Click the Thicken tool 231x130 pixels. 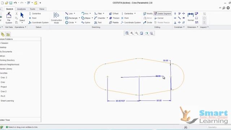click(x=114, y=18)
